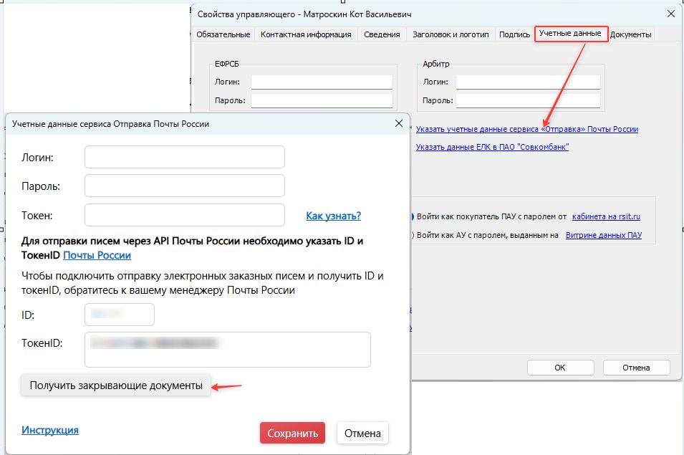
Task: Click Пароль field in Почта России dialog
Action: click(x=185, y=186)
